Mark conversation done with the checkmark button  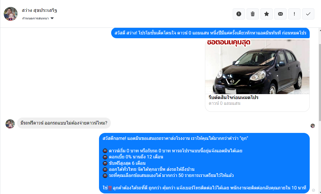[308, 14]
